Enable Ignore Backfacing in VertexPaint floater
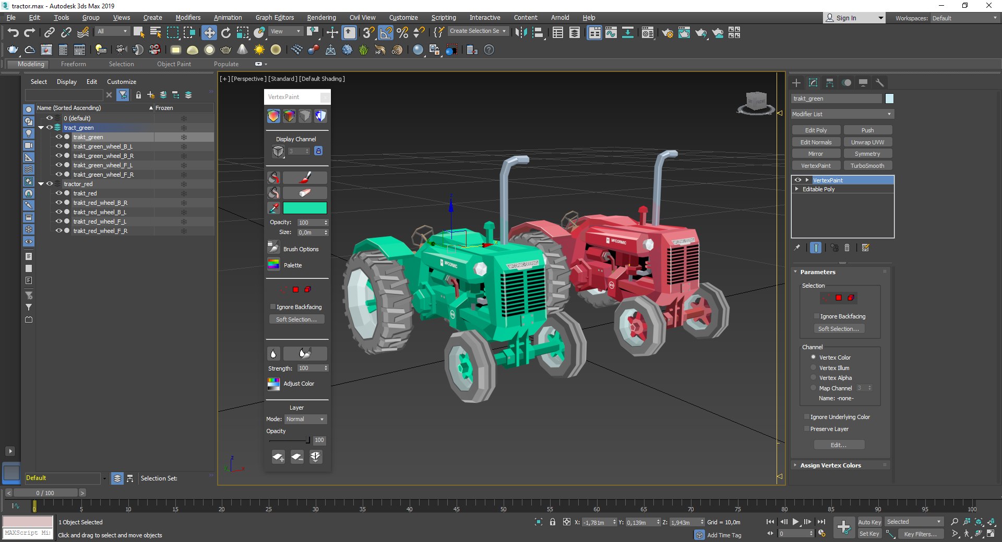 point(272,307)
